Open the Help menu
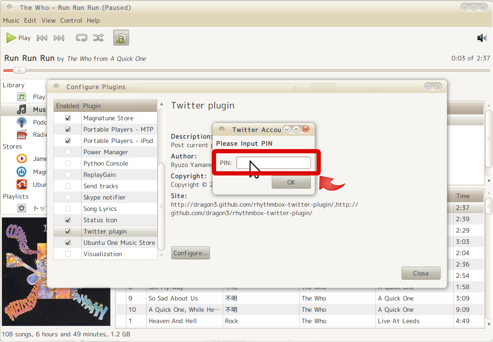Viewport: 493px width, 342px height. [93, 20]
